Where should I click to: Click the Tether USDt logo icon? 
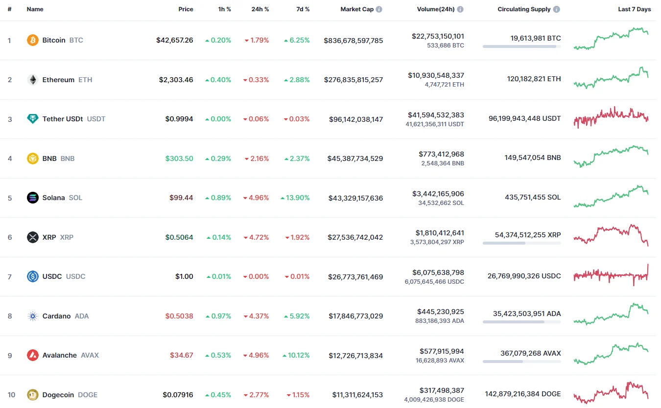pyautogui.click(x=32, y=119)
